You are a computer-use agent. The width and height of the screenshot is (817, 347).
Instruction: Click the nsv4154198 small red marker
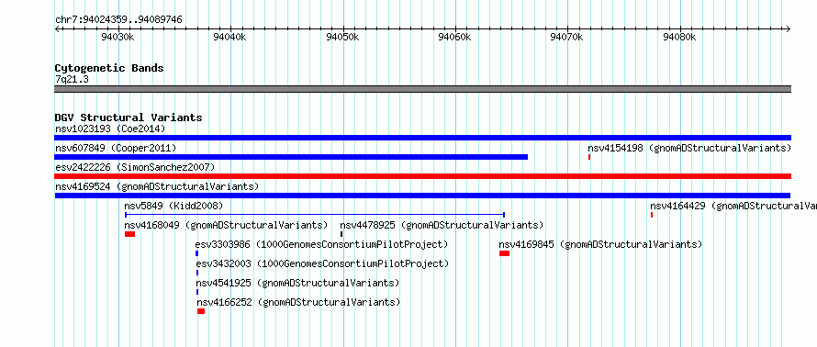click(589, 157)
